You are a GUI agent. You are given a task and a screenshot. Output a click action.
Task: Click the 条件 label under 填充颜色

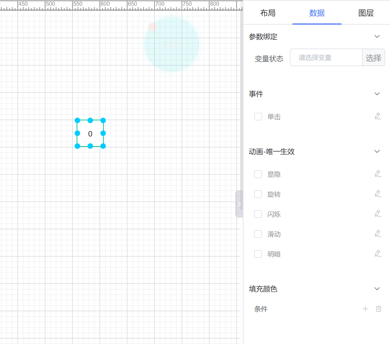pos(261,309)
